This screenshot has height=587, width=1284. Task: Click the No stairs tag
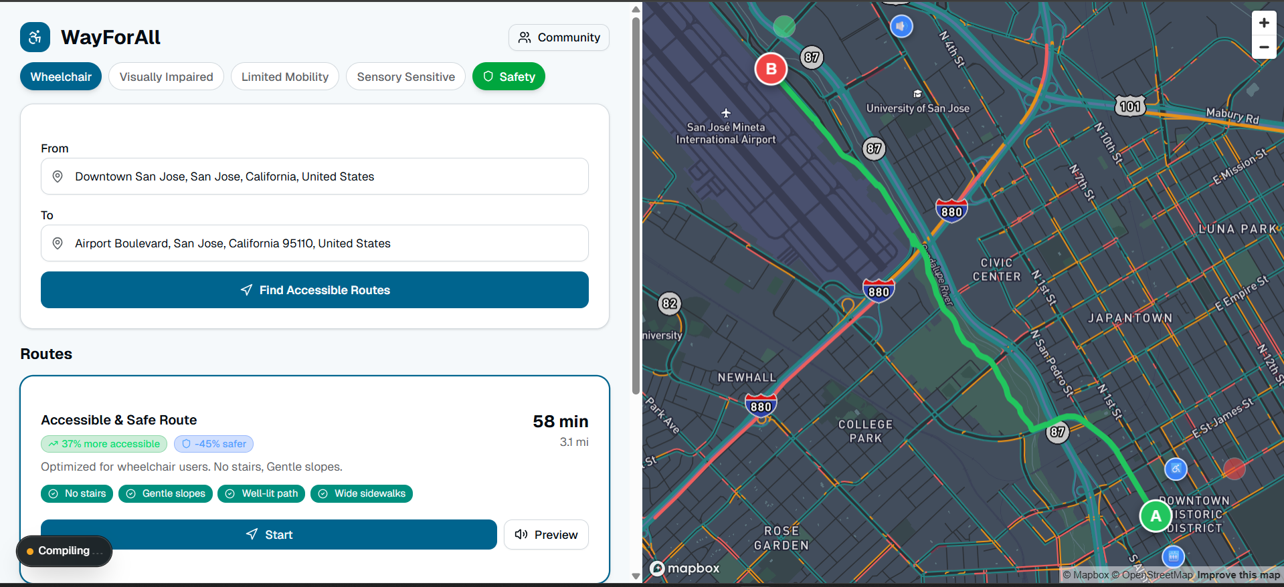point(77,493)
